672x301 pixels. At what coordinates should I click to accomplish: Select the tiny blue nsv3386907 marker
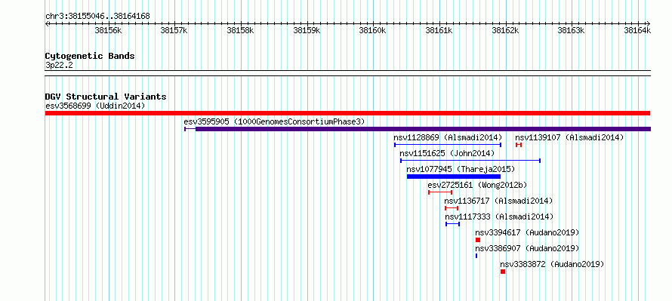pyautogui.click(x=476, y=256)
